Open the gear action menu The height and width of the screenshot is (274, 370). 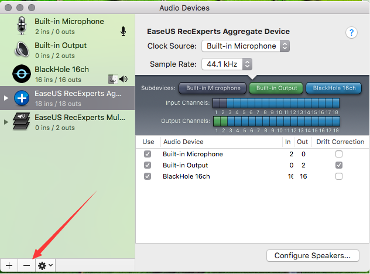tap(45, 265)
